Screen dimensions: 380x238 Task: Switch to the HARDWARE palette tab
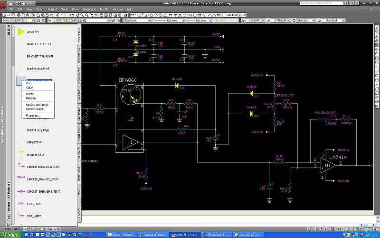79,114
